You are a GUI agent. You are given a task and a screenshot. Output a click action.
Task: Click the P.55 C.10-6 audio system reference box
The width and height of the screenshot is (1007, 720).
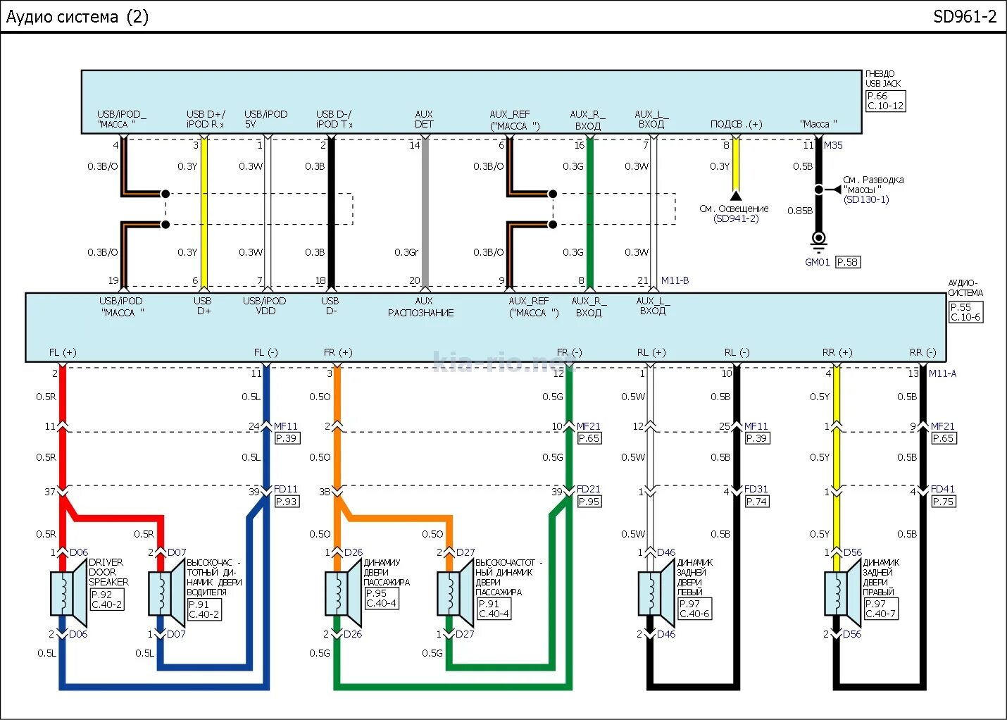point(965,312)
